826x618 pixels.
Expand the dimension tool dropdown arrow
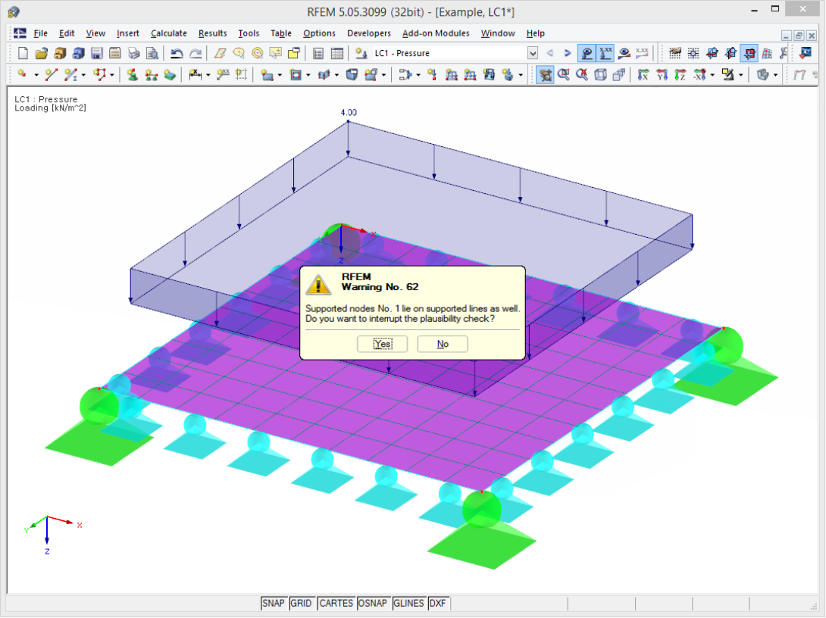[x=208, y=75]
